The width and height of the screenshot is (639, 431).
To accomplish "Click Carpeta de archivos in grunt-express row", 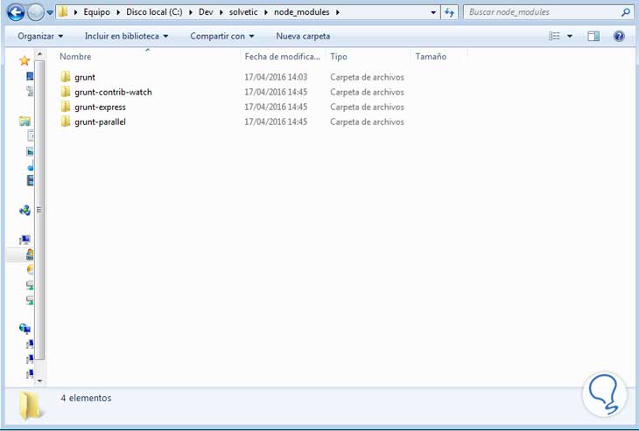I will pyautogui.click(x=367, y=107).
